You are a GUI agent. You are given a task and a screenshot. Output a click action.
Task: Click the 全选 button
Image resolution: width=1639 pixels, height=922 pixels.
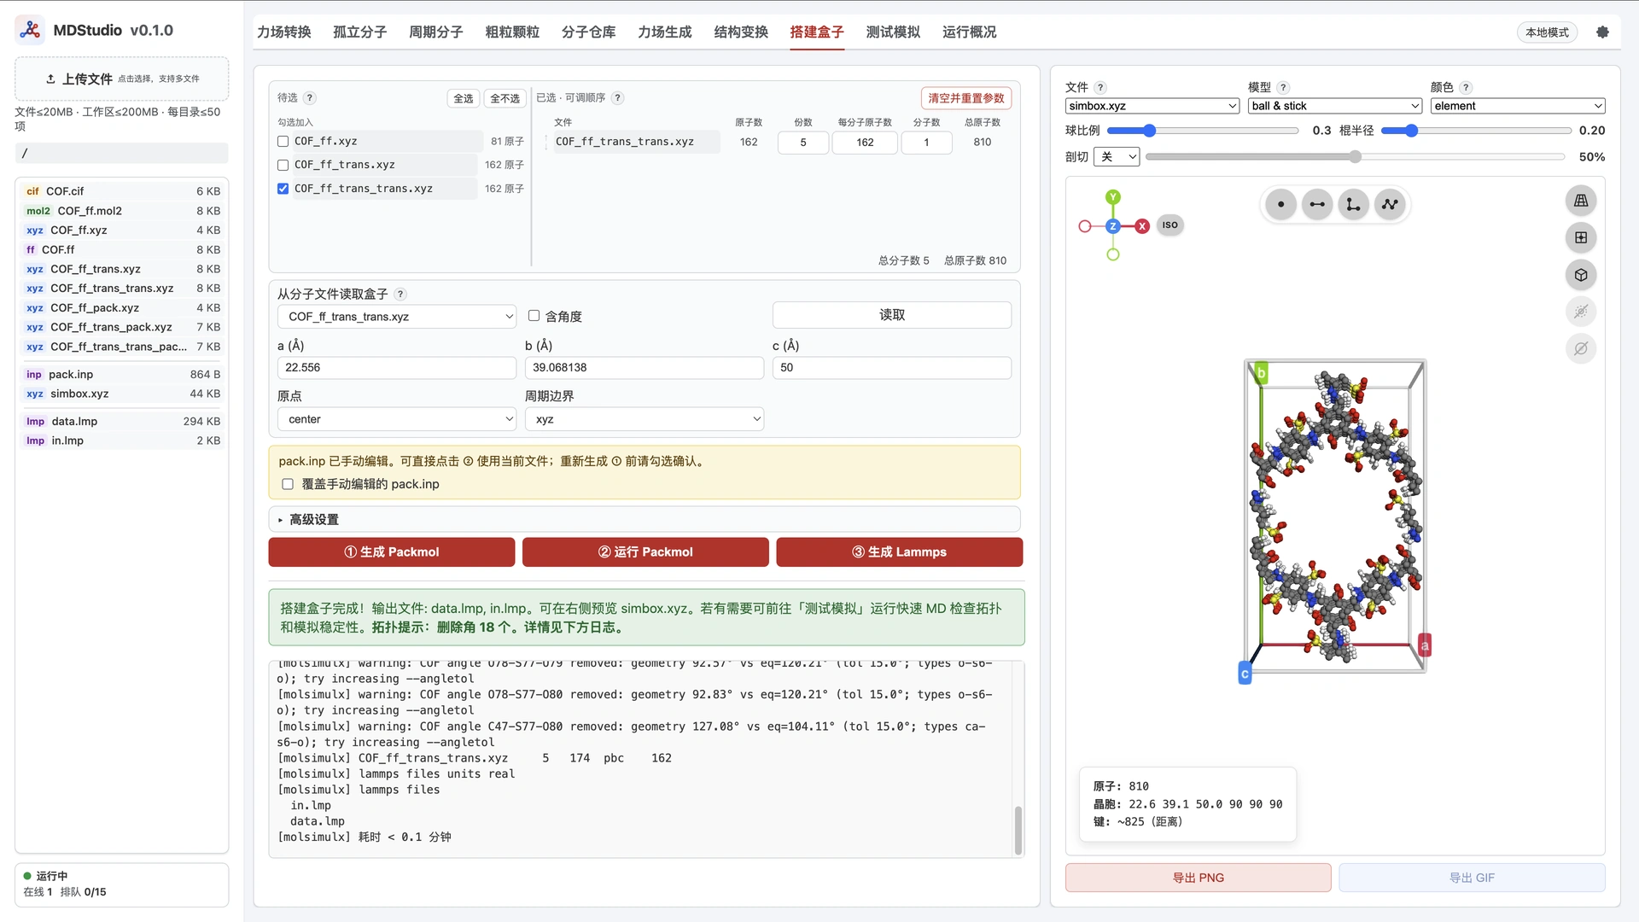click(464, 99)
